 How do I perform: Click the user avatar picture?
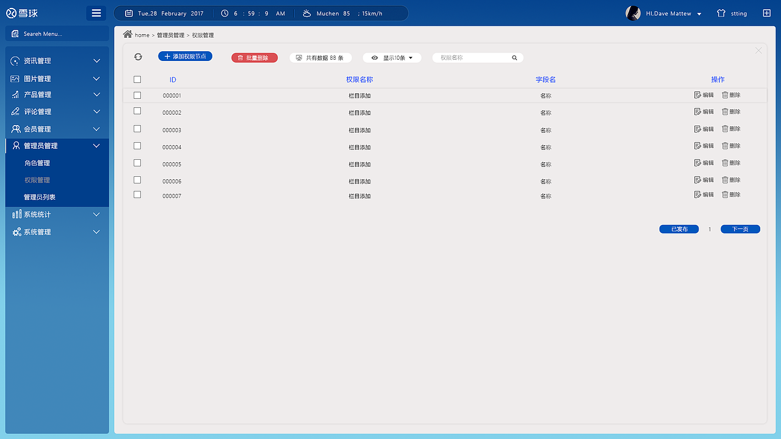click(633, 13)
